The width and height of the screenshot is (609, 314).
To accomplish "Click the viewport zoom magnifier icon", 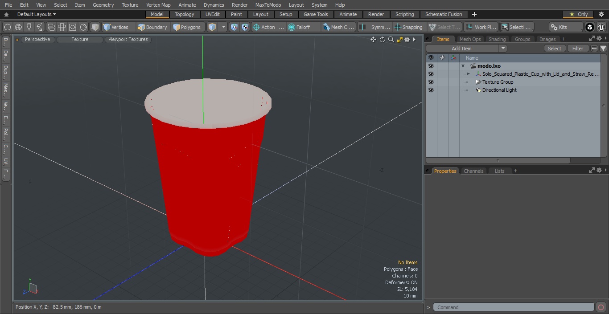I will click(391, 40).
